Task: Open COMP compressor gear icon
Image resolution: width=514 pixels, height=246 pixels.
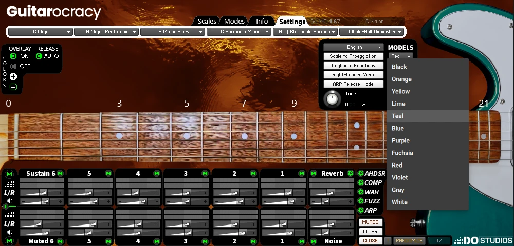Action: point(361,182)
